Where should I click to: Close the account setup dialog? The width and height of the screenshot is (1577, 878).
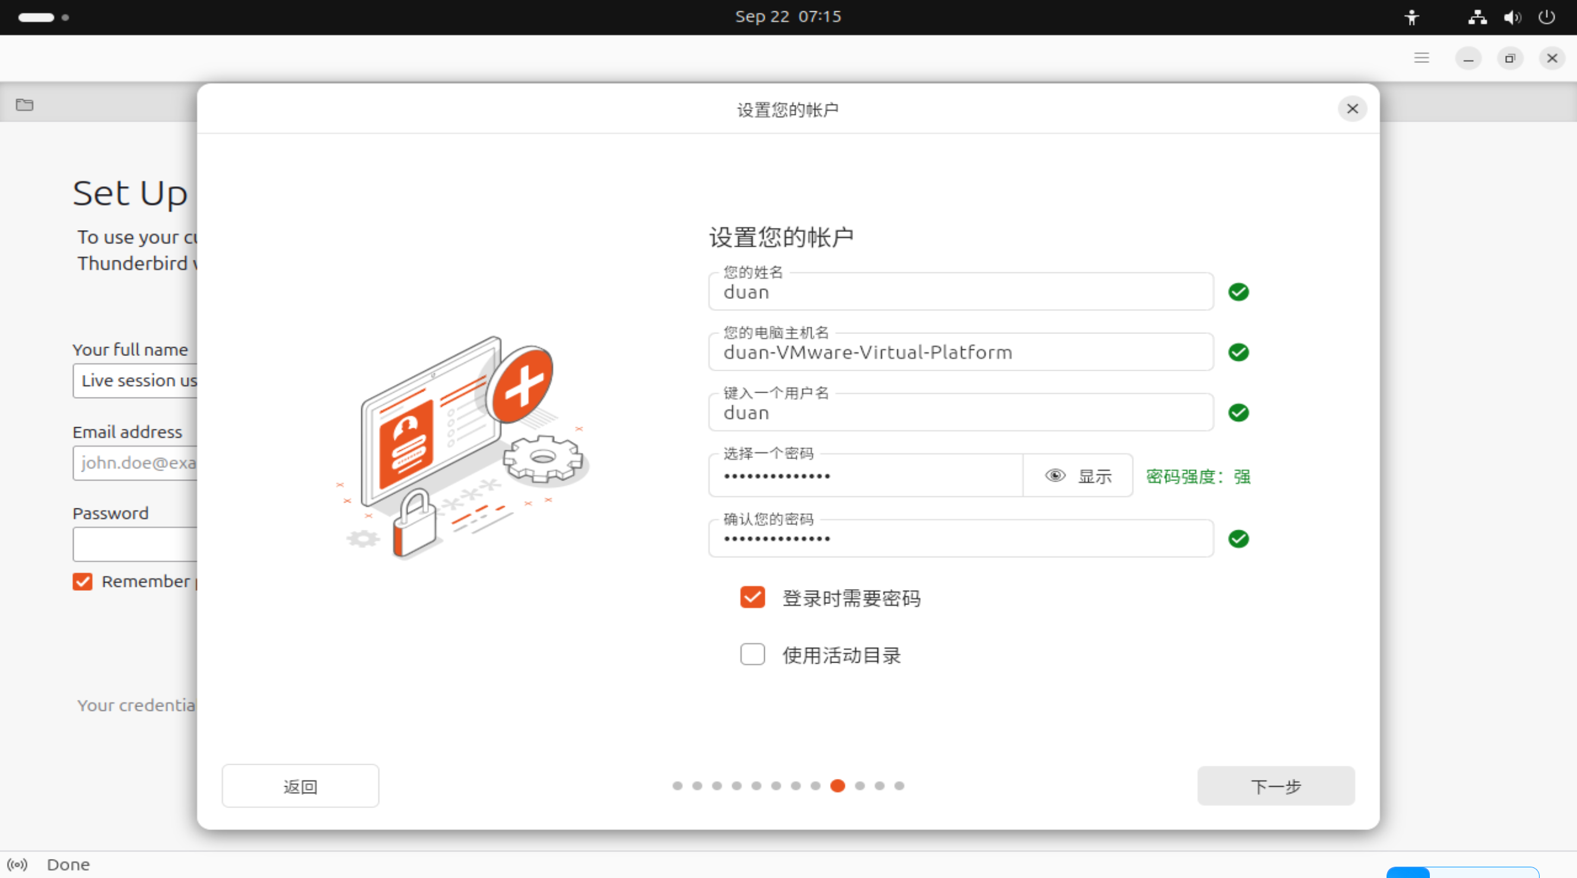1352,109
